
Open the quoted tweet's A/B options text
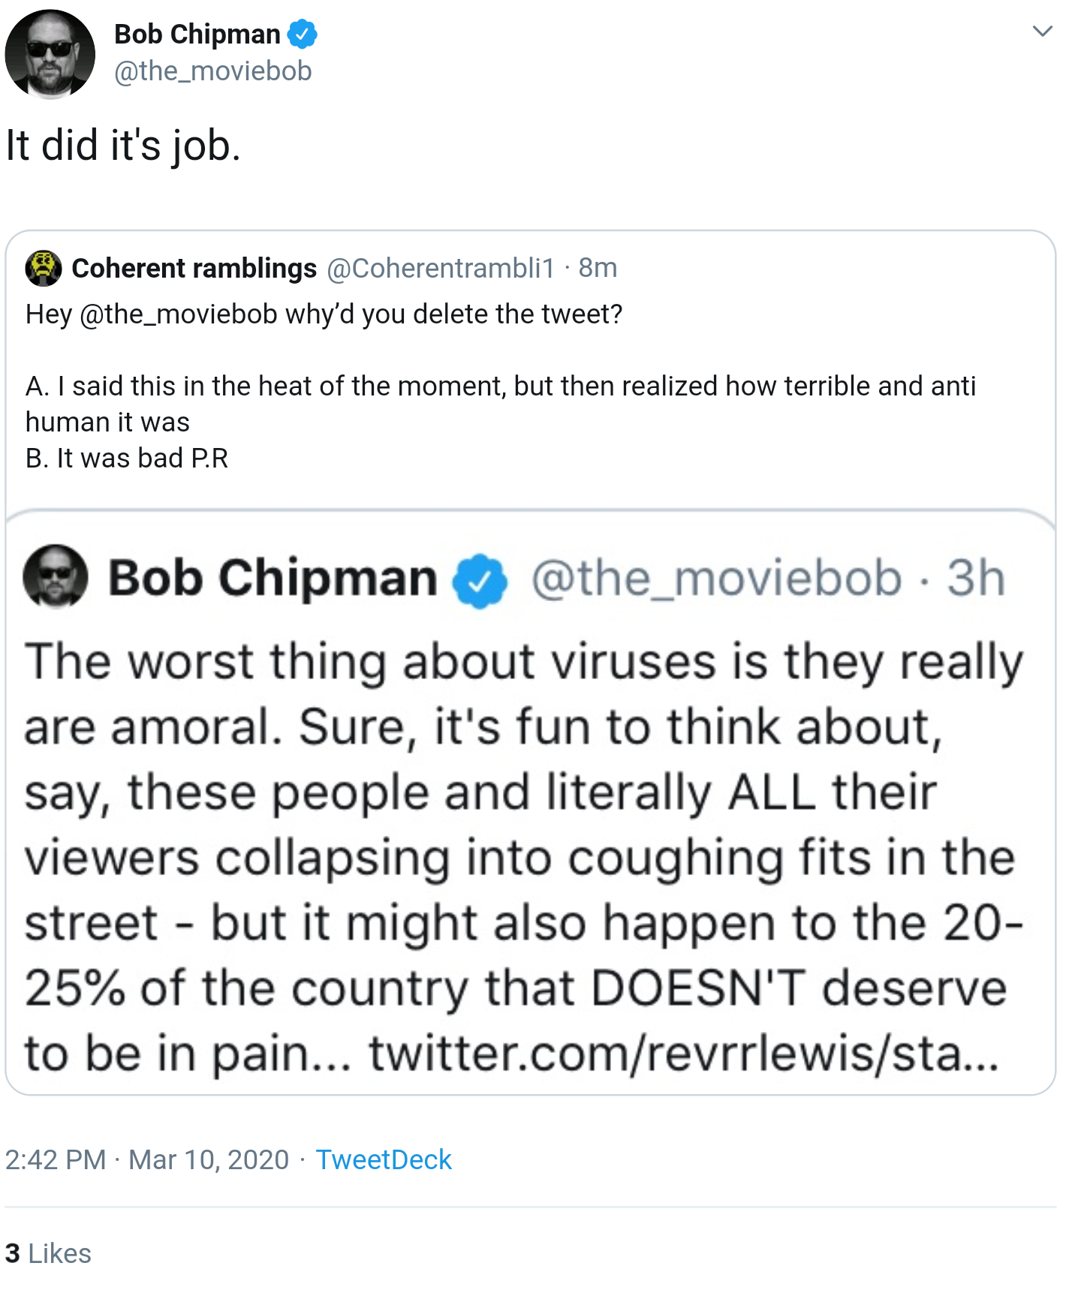(x=500, y=421)
